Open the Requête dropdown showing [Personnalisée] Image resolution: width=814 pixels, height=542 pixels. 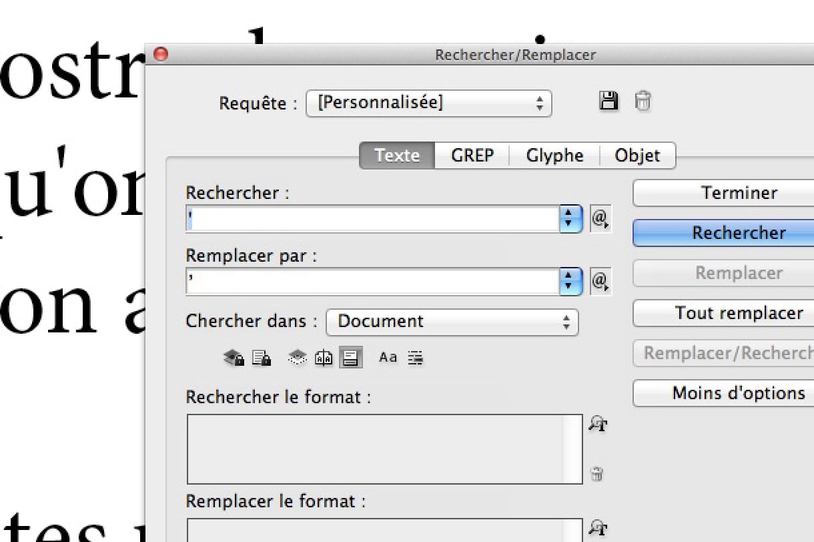point(429,103)
